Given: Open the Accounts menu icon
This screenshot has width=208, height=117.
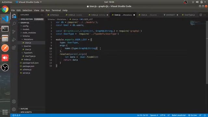Looking at the screenshot, I should [x=14, y=101].
